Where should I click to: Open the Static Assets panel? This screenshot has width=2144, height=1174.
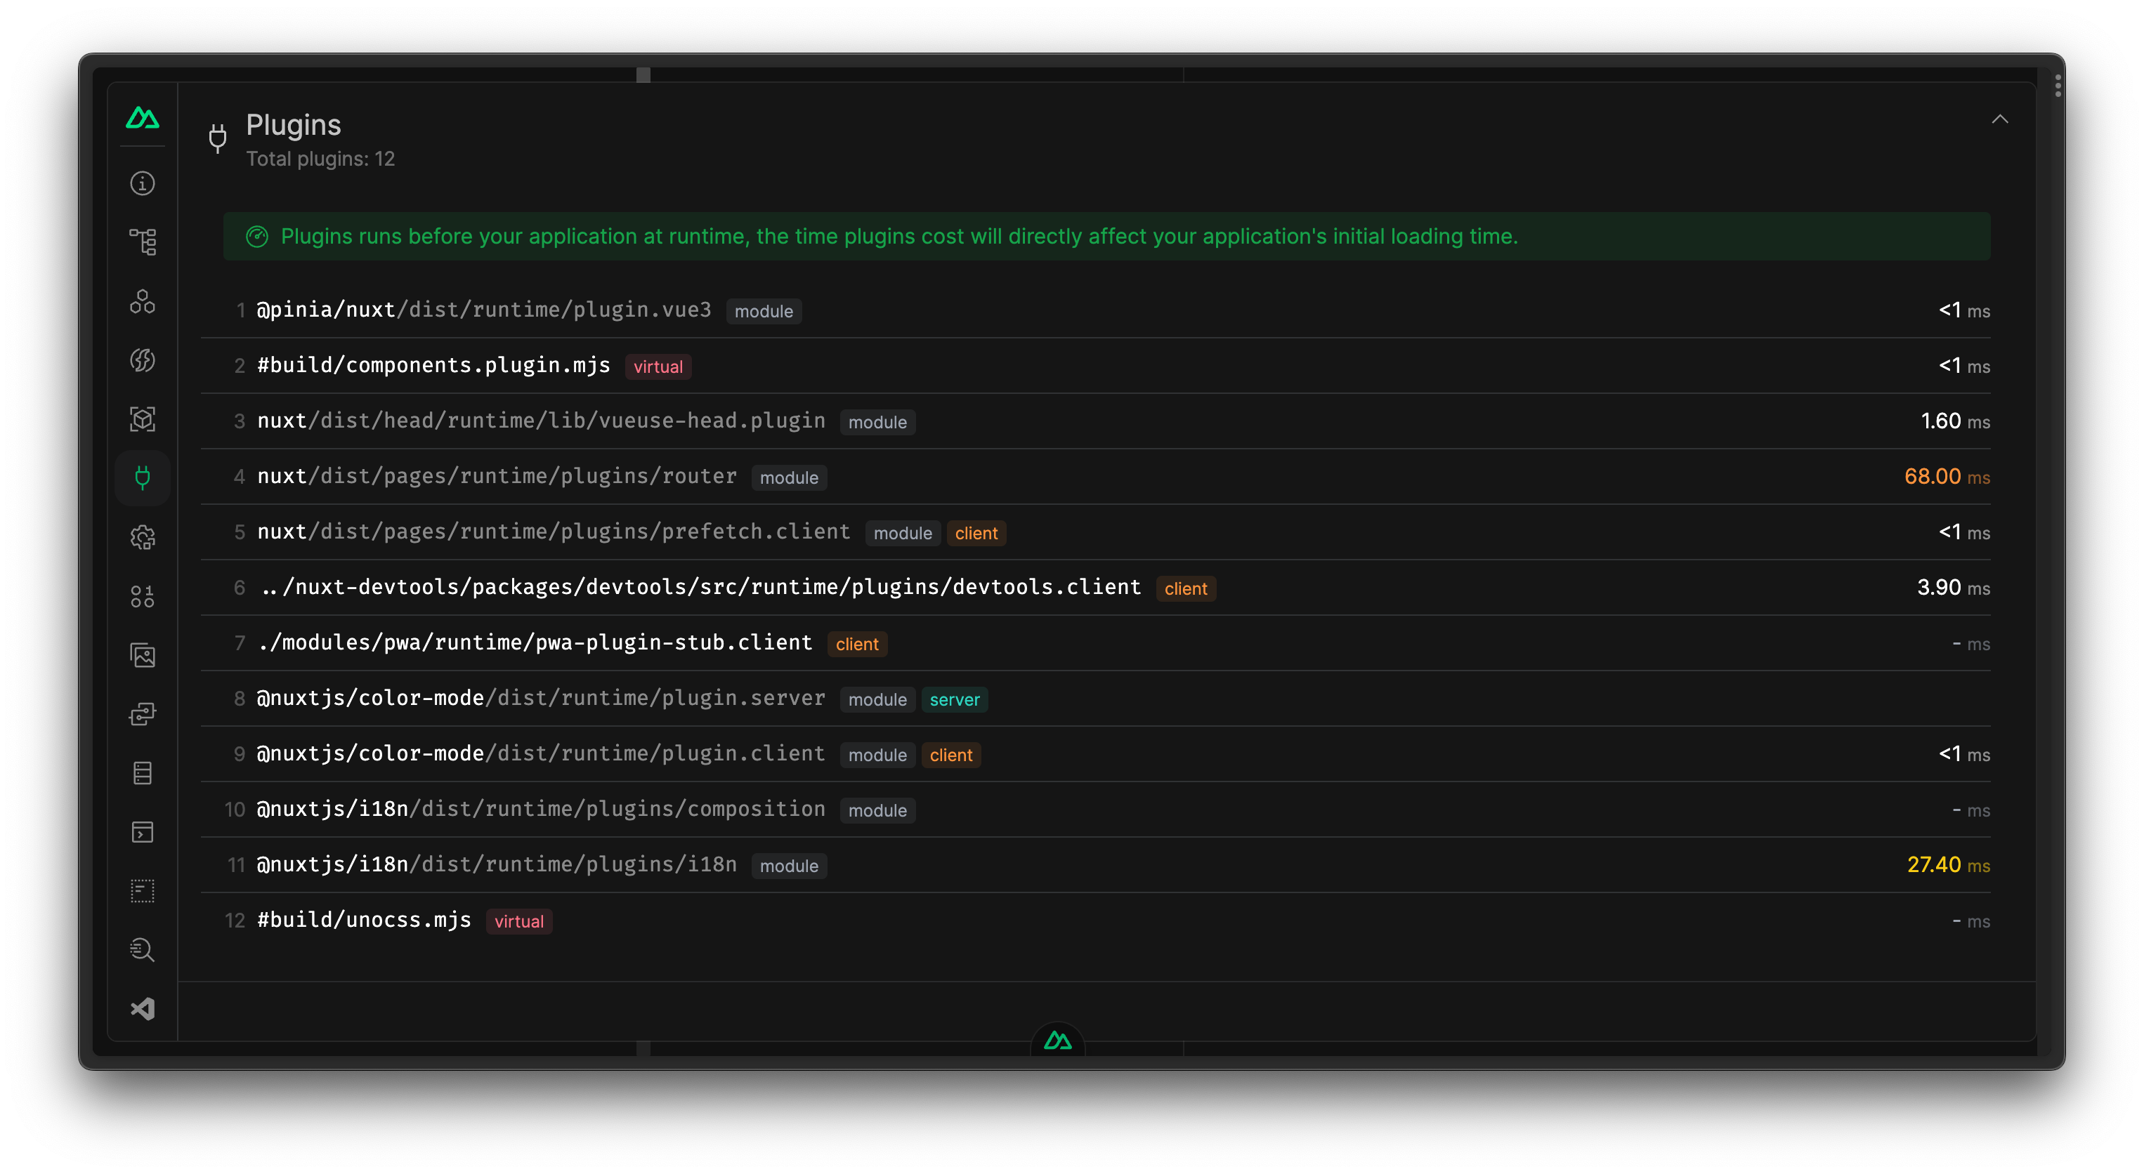click(x=143, y=655)
